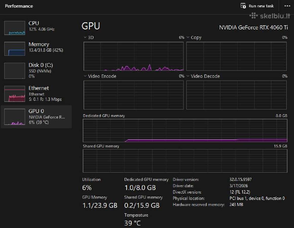Select the Disk 0 (C:) sidebar entry
The image size is (294, 228).
pyautogui.click(x=36, y=71)
